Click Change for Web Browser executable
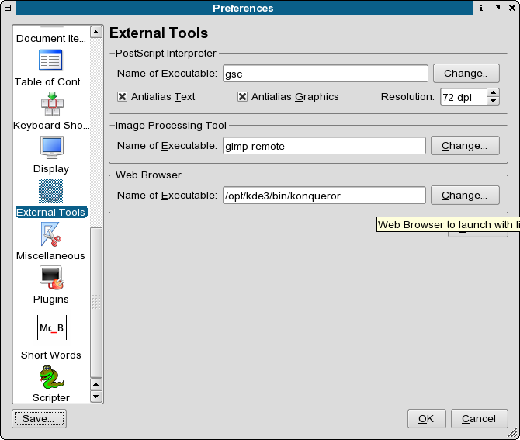520x440 pixels. click(464, 196)
